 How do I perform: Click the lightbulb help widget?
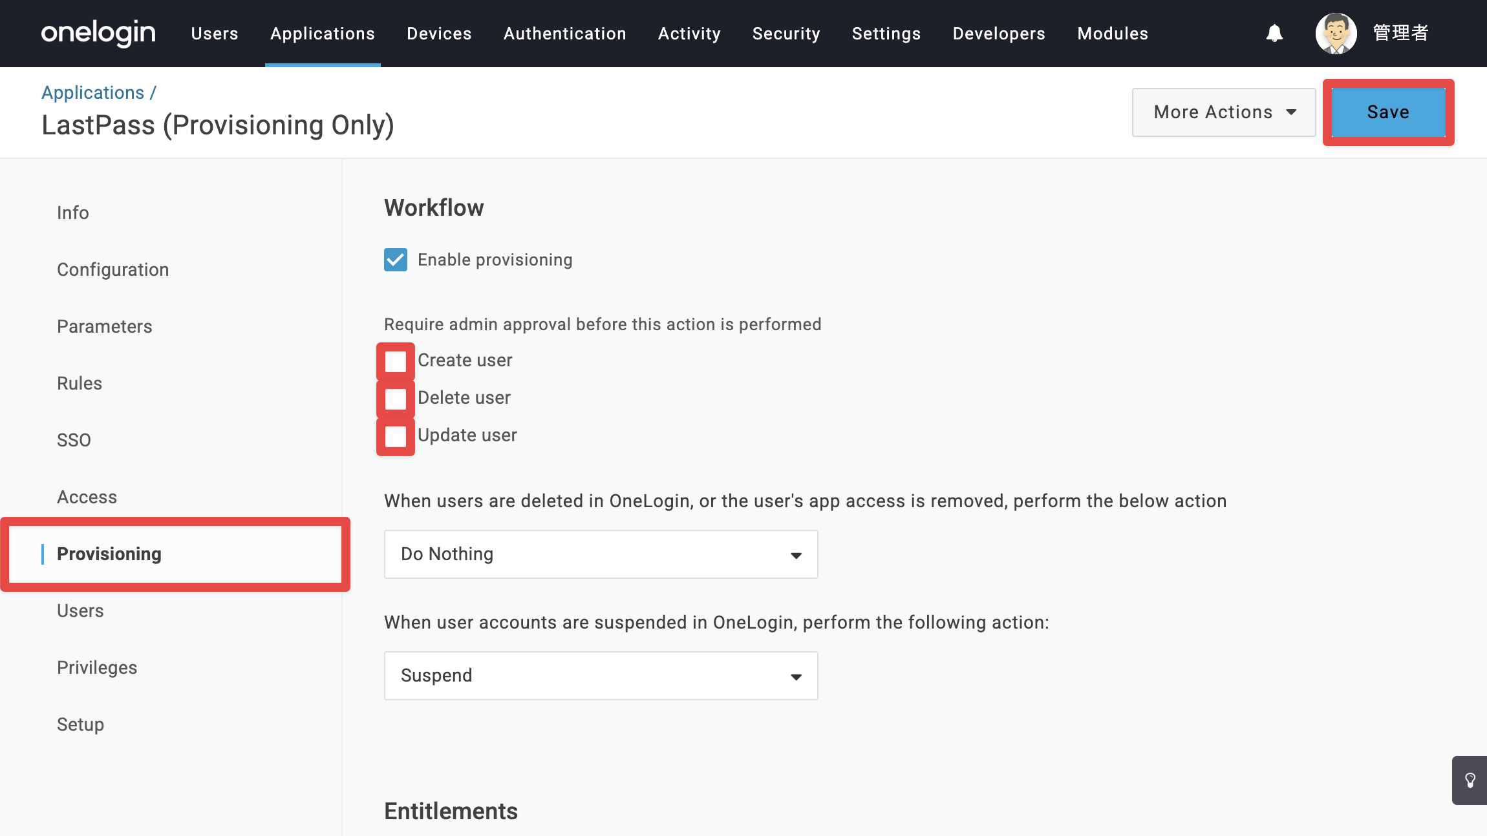tap(1470, 780)
